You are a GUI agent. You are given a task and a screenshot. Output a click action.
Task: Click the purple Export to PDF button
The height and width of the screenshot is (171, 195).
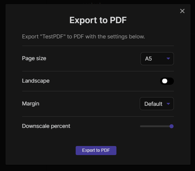pos(96,150)
